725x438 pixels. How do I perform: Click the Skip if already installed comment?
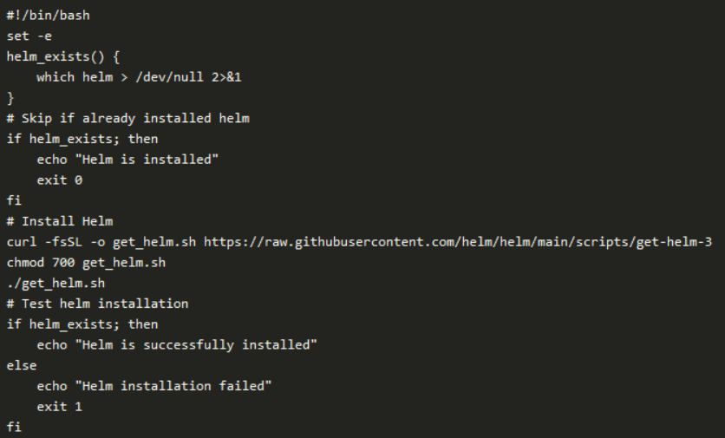127,118
